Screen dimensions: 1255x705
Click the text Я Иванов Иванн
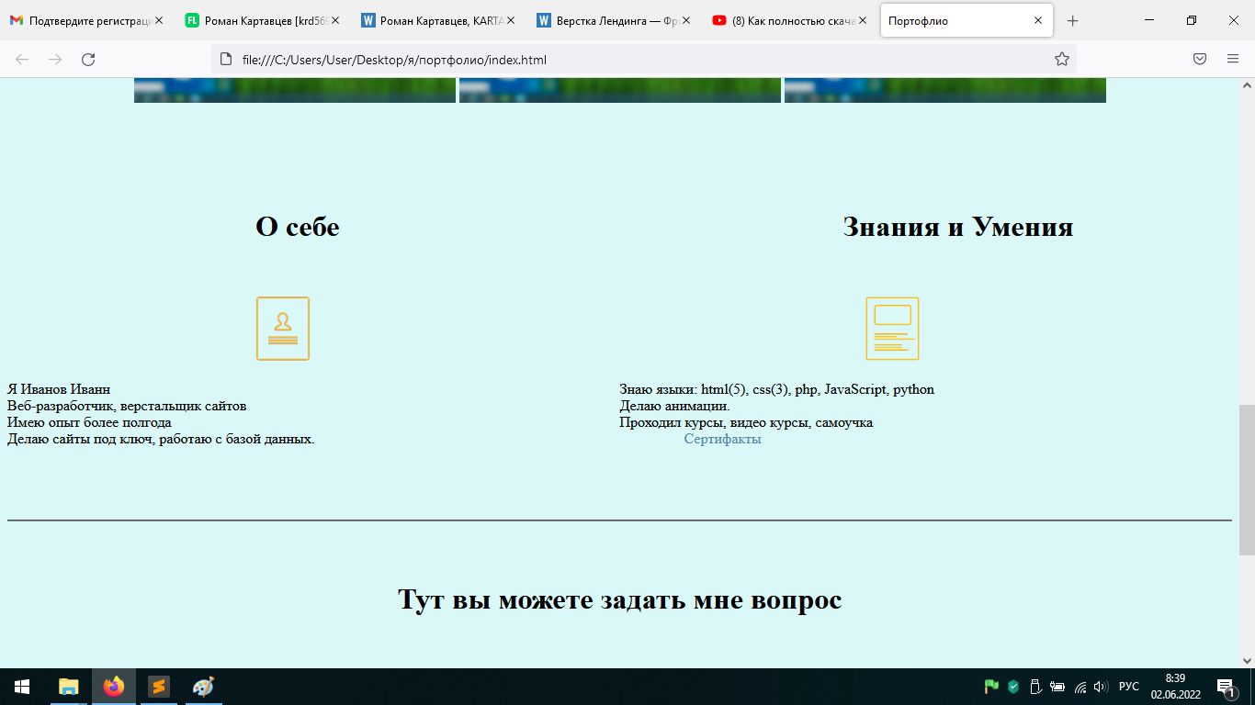click(59, 390)
